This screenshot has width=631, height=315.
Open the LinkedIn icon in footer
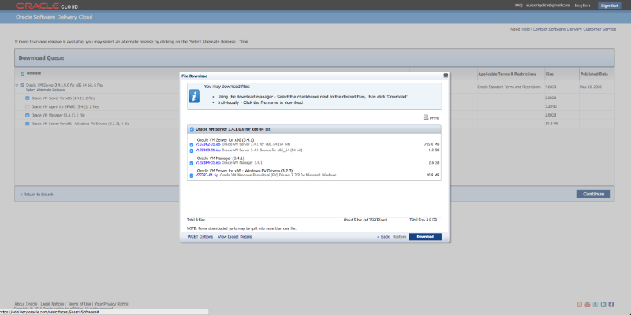click(605, 304)
